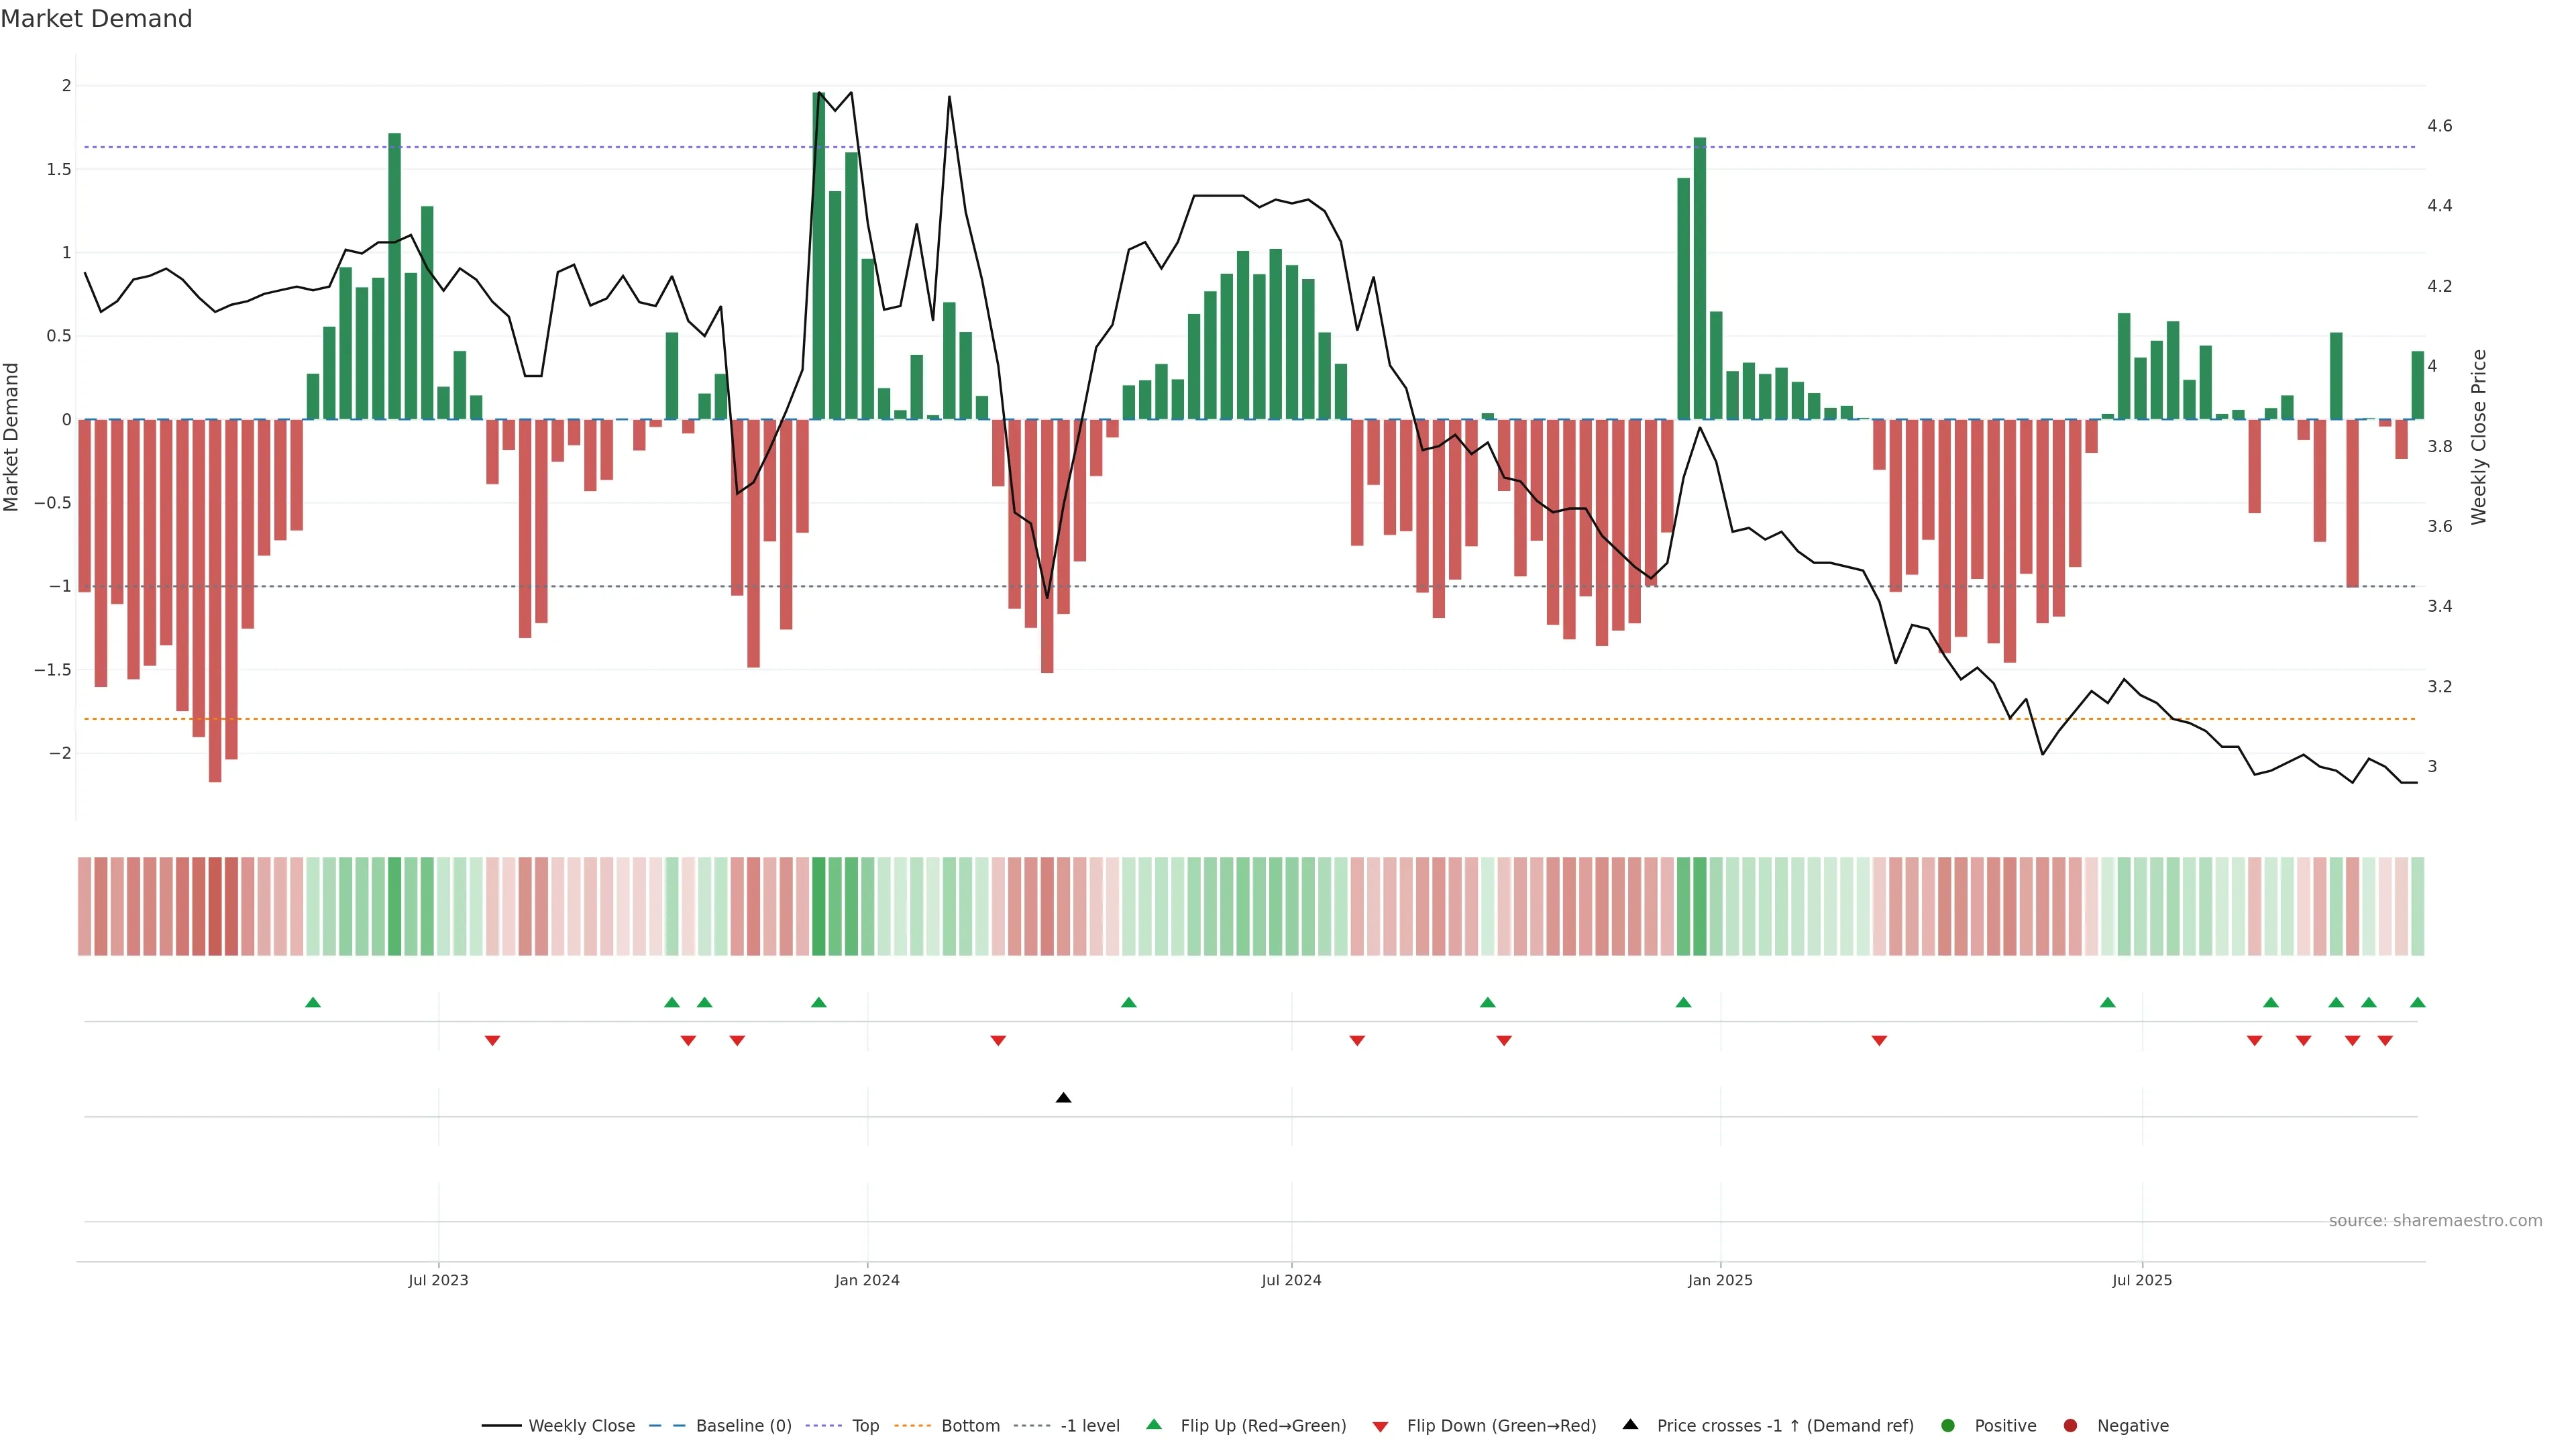The image size is (2576, 1449).
Task: Click the first green Flip Up marker
Action: [x=313, y=1002]
